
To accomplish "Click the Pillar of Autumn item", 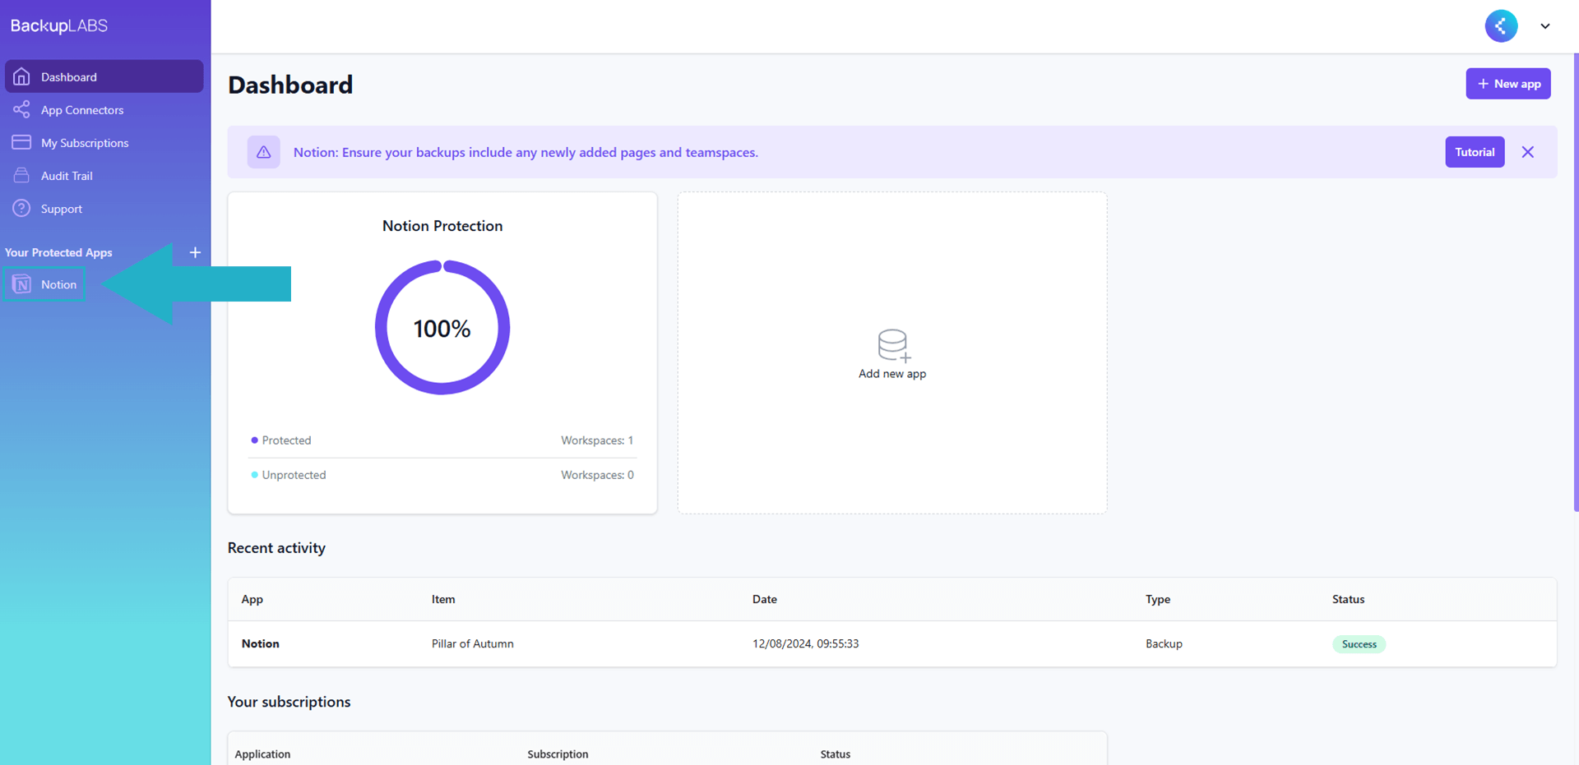I will point(473,643).
